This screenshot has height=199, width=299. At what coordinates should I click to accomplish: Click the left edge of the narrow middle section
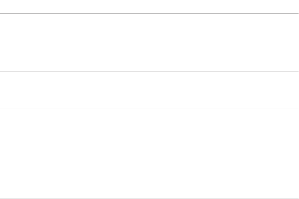2,90
